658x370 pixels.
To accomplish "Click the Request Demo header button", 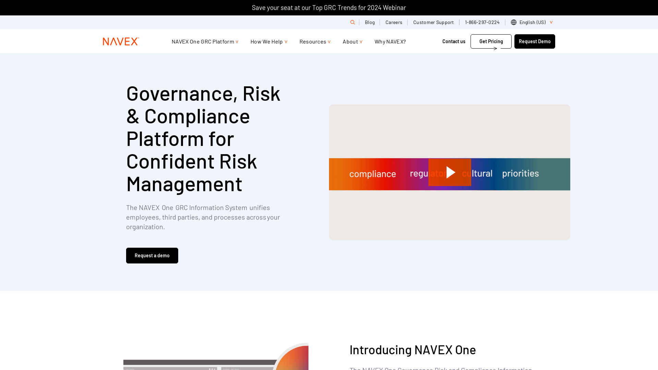I will 535,41.
